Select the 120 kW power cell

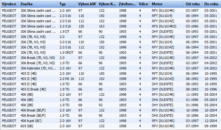[x=81, y=26]
